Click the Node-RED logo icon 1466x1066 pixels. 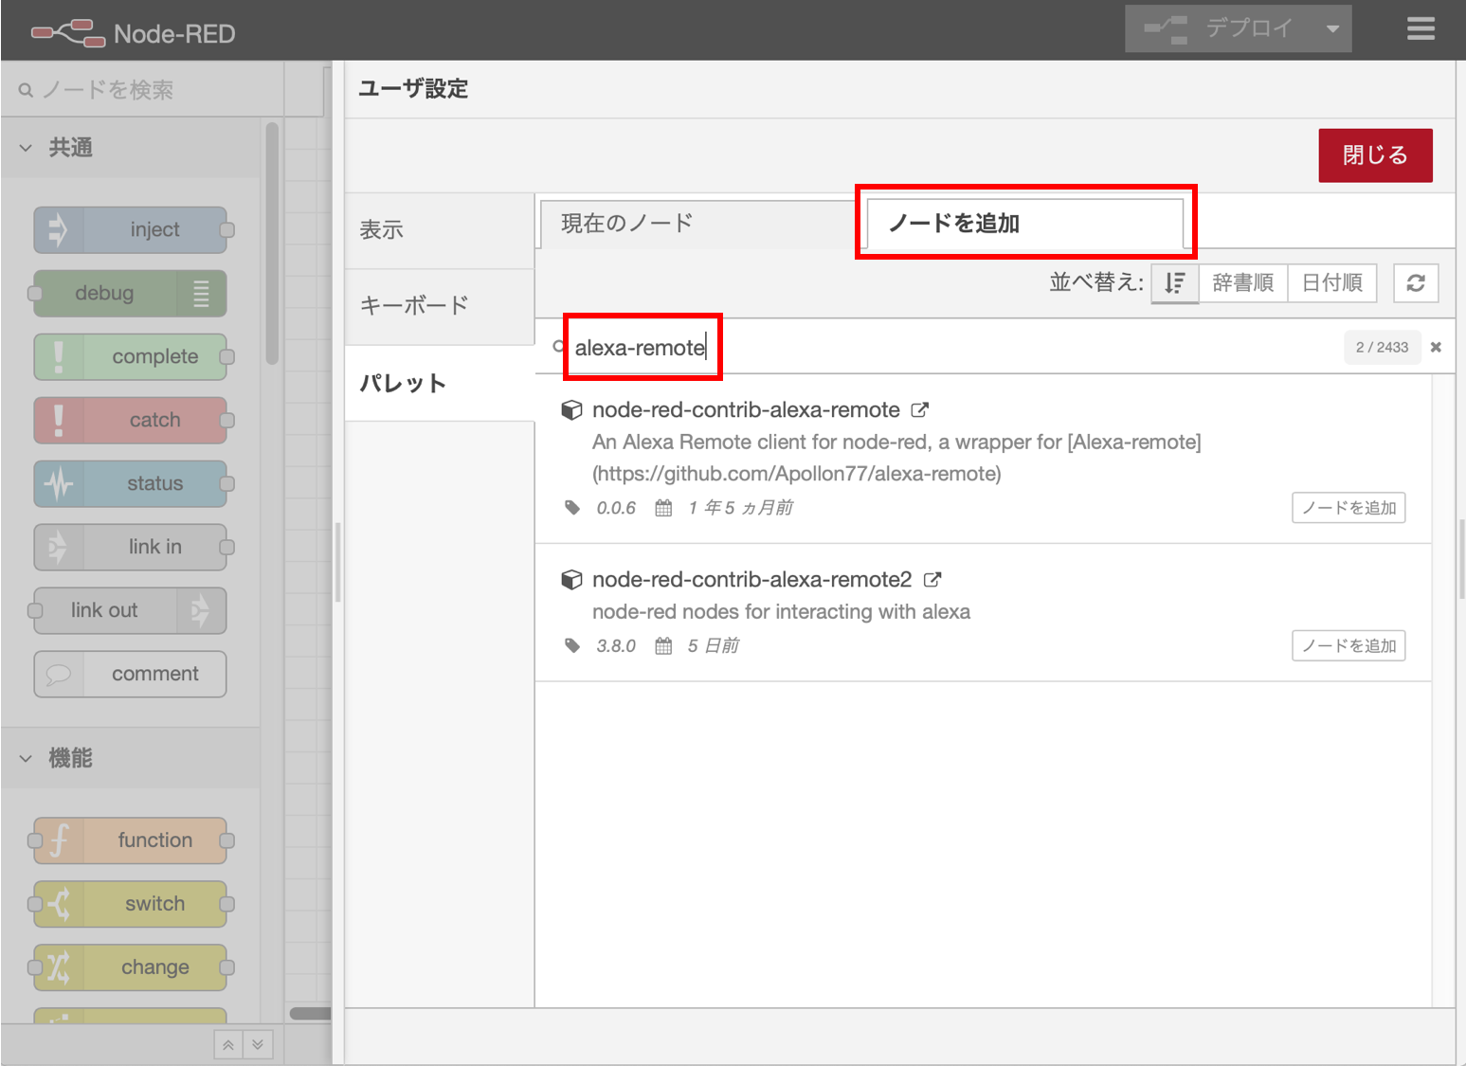coord(66,29)
